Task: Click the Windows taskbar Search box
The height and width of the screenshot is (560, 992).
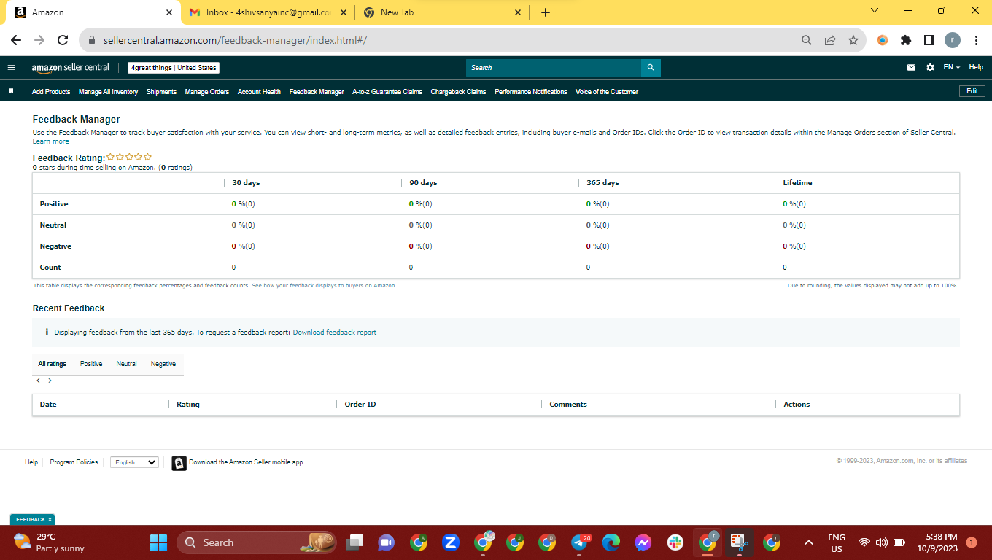Action: coord(257,542)
